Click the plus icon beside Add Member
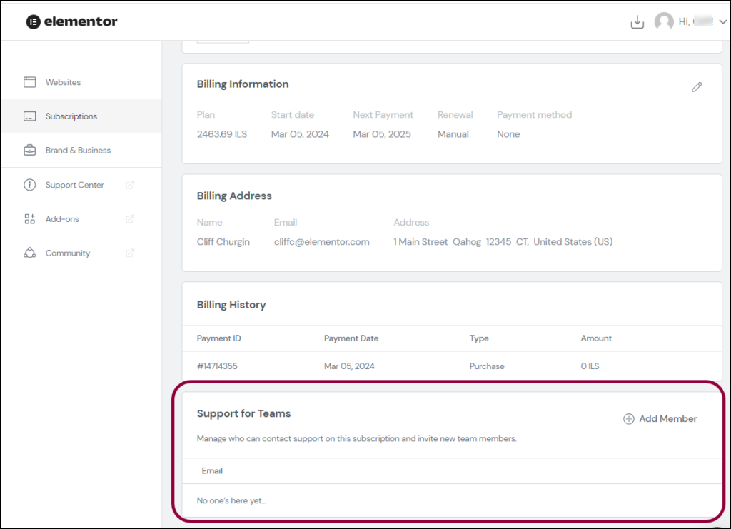Viewport: 731px width, 529px height. click(x=628, y=419)
